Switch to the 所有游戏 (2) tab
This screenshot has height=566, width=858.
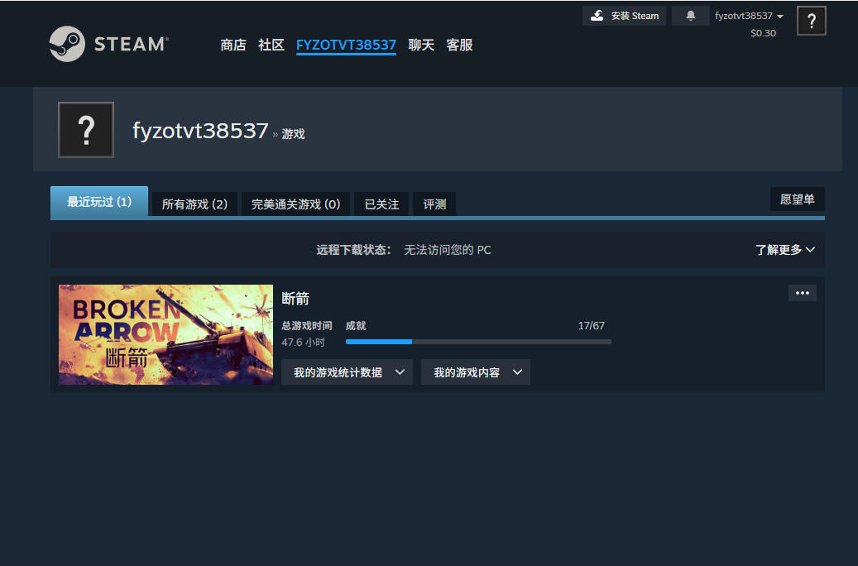pyautogui.click(x=194, y=204)
